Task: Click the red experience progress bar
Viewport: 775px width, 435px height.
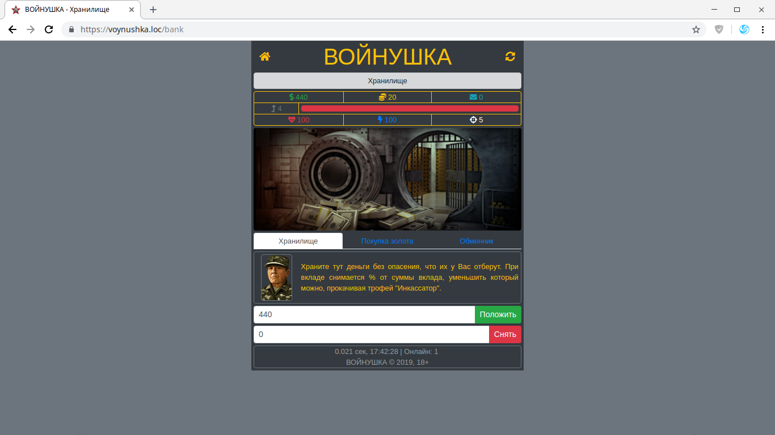Action: pos(409,109)
